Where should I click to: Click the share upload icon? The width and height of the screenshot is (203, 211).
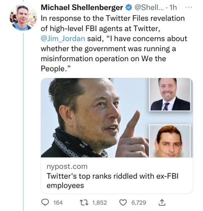tap(162, 203)
